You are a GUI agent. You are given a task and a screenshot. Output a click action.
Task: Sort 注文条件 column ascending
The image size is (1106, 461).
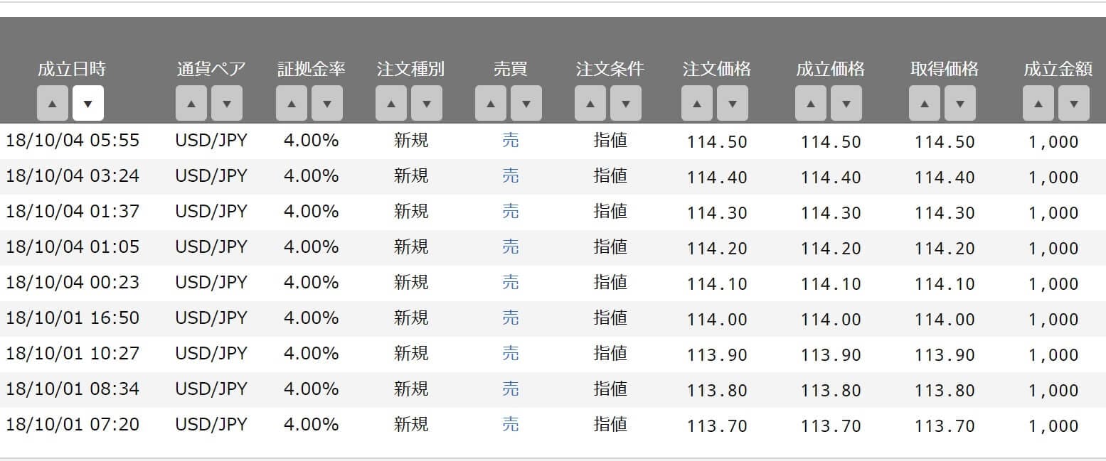(x=590, y=103)
